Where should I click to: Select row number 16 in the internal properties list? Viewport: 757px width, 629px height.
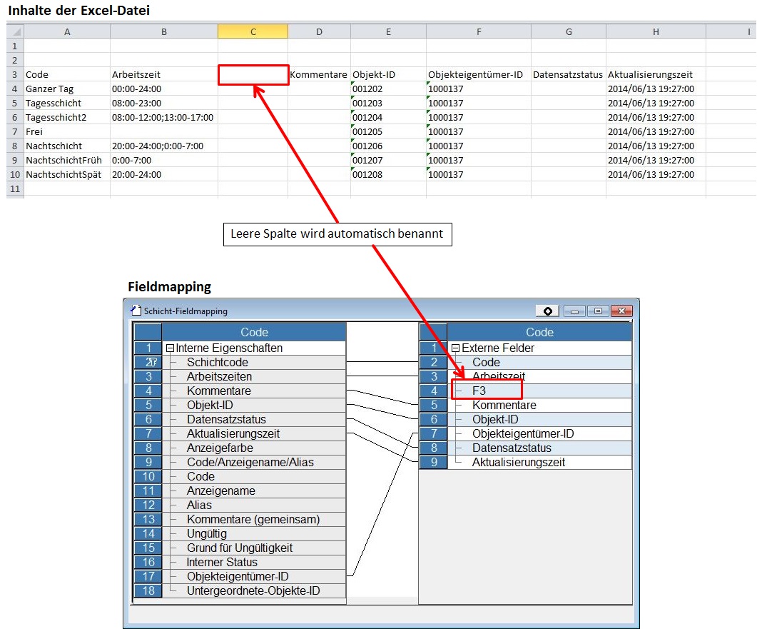pyautogui.click(x=148, y=562)
